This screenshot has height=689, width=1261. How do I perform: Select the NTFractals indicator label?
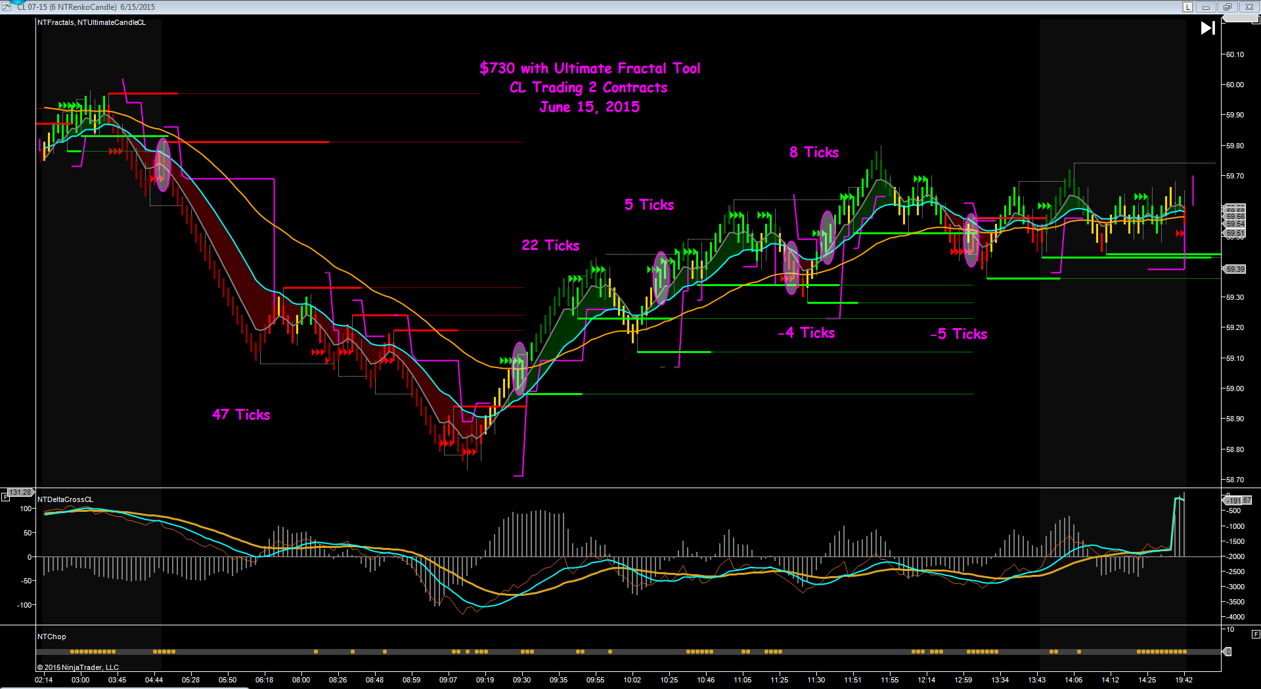point(56,22)
